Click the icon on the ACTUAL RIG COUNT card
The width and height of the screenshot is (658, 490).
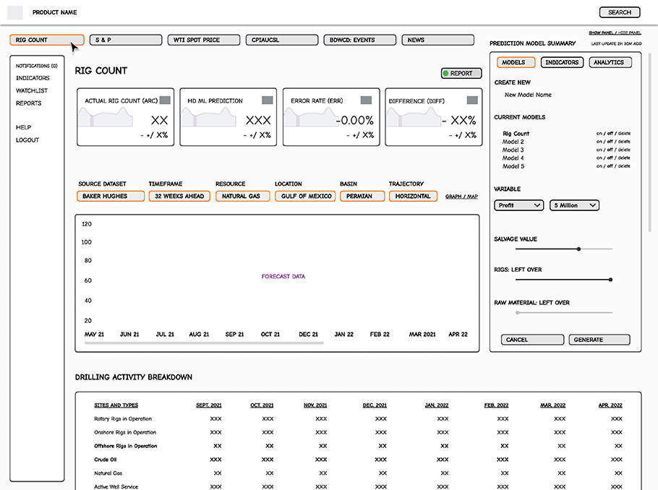point(163,101)
